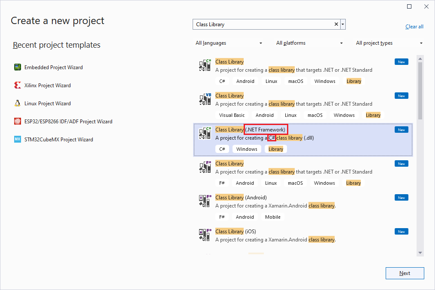Click the template icon beside the Visual Basic tag
The height and width of the screenshot is (290, 435).
pos(205,99)
